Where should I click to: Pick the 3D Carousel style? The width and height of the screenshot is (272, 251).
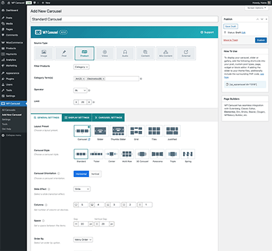point(142,154)
